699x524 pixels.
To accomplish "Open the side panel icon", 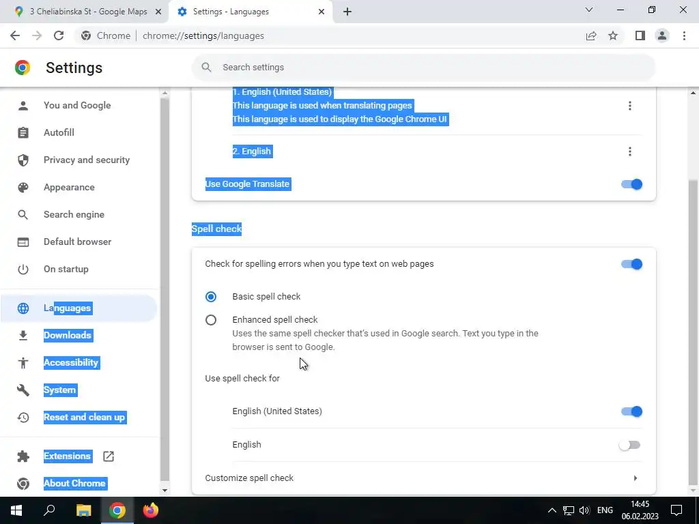I will tap(640, 35).
